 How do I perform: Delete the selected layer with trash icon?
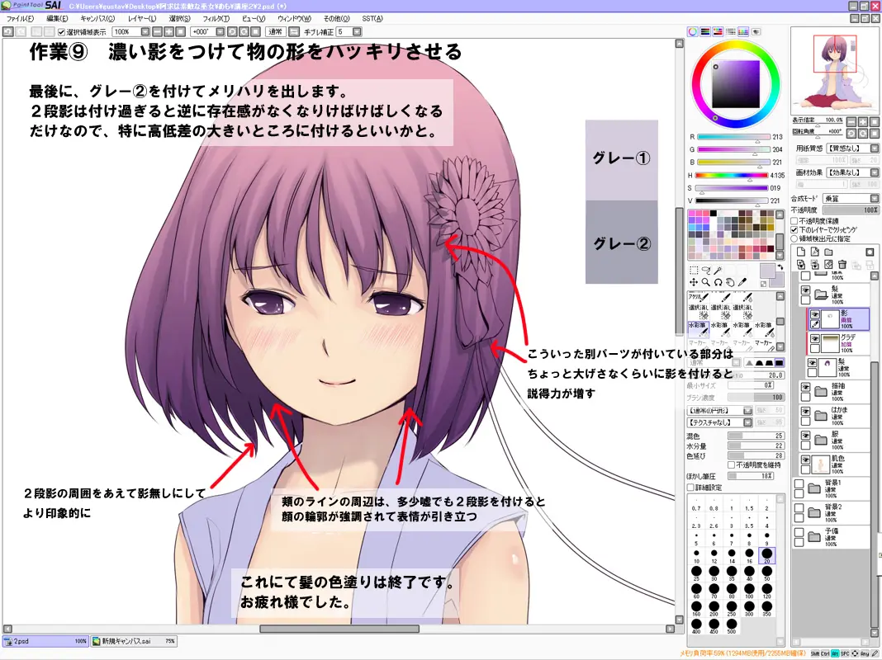pos(842,264)
